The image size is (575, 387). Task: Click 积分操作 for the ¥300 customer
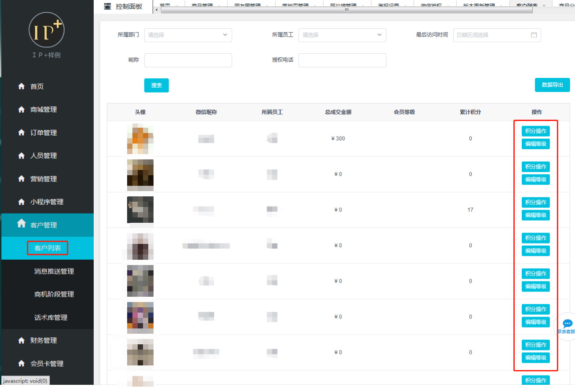click(x=535, y=131)
